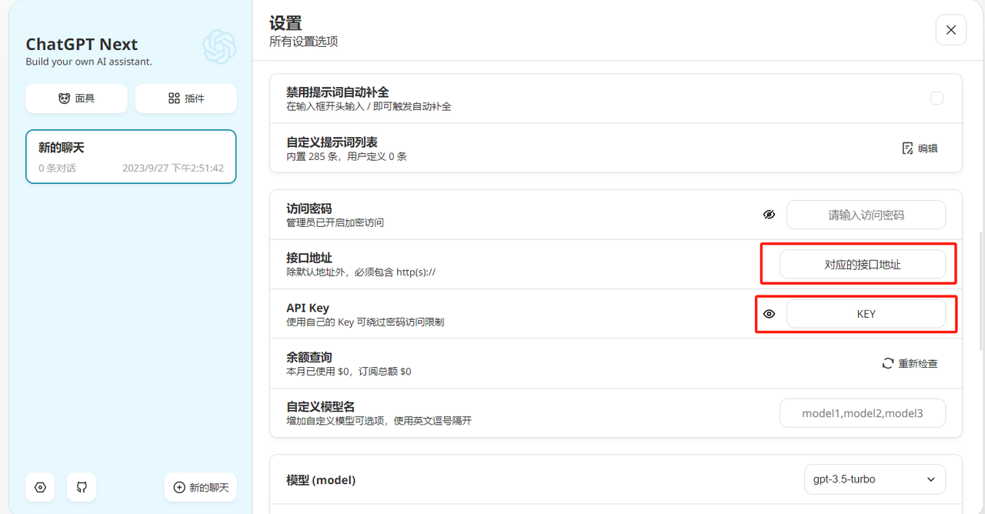The image size is (985, 514).
Task: Click 'Build your own AI assistant.' subtitle
Action: [88, 62]
